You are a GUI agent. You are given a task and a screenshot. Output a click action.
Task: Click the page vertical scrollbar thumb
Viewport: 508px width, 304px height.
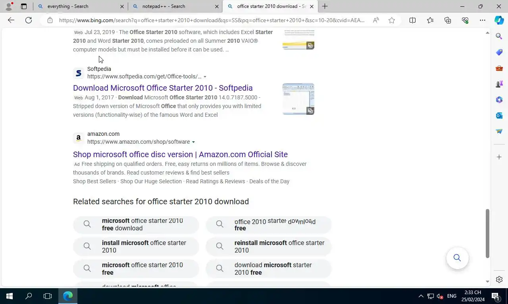(x=488, y=234)
